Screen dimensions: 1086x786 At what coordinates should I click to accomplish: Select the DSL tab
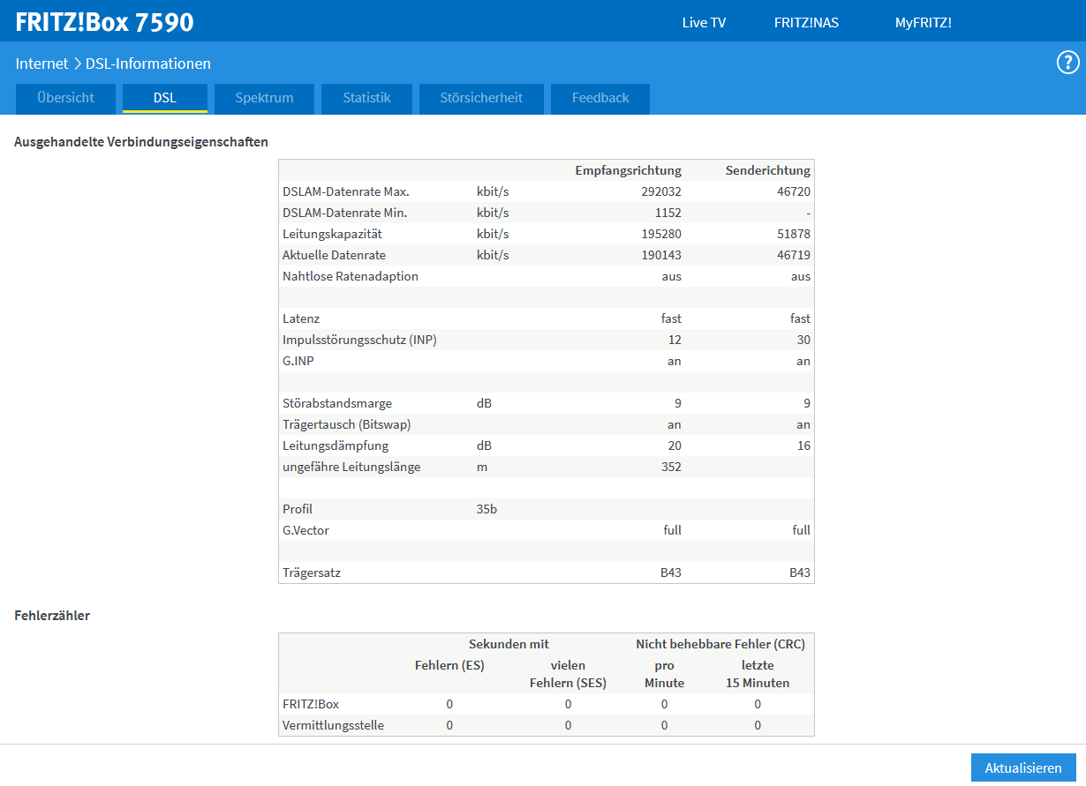165,99
